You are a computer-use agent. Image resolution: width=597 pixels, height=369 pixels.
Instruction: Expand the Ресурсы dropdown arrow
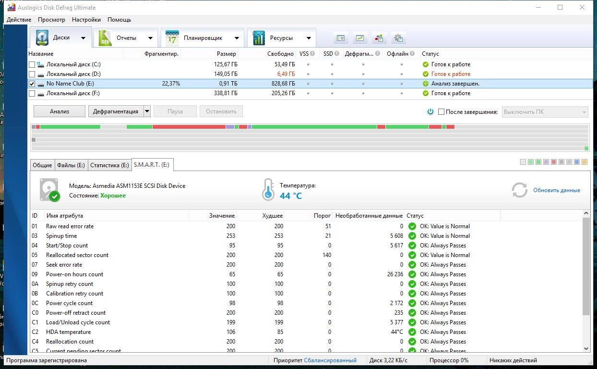click(x=309, y=38)
